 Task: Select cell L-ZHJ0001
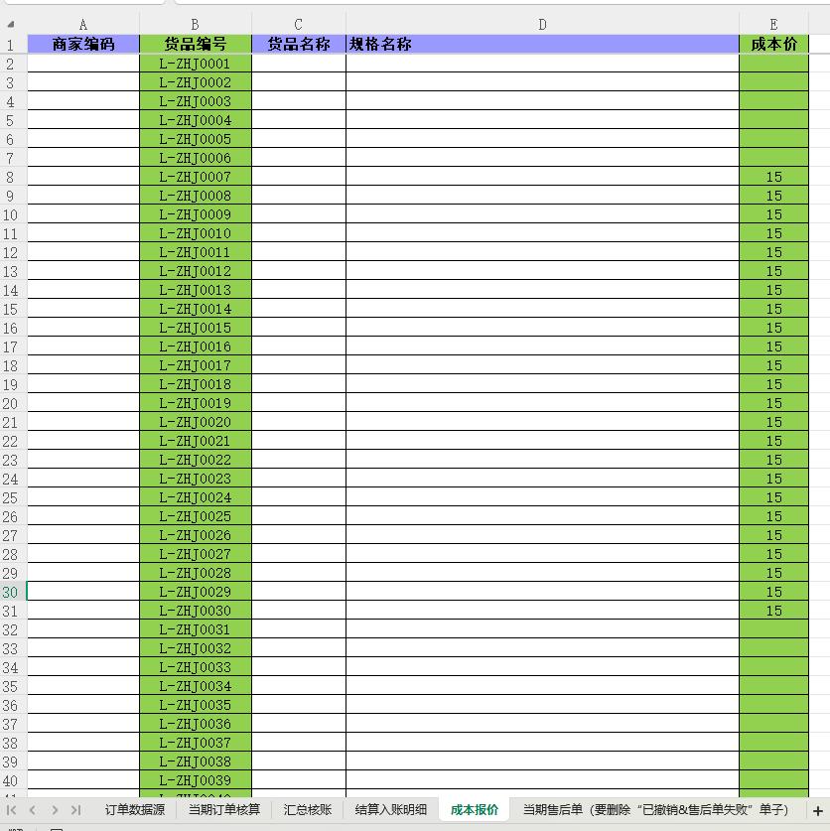click(x=196, y=64)
